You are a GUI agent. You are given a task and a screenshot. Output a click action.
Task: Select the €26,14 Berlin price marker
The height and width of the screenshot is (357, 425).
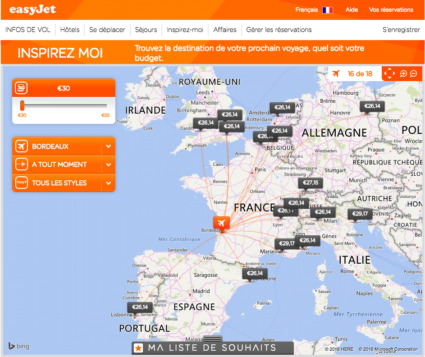372,106
